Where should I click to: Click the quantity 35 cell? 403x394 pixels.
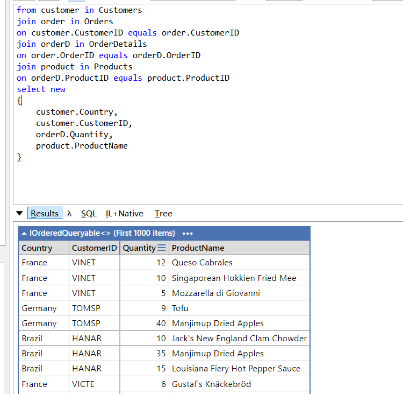tap(145, 353)
